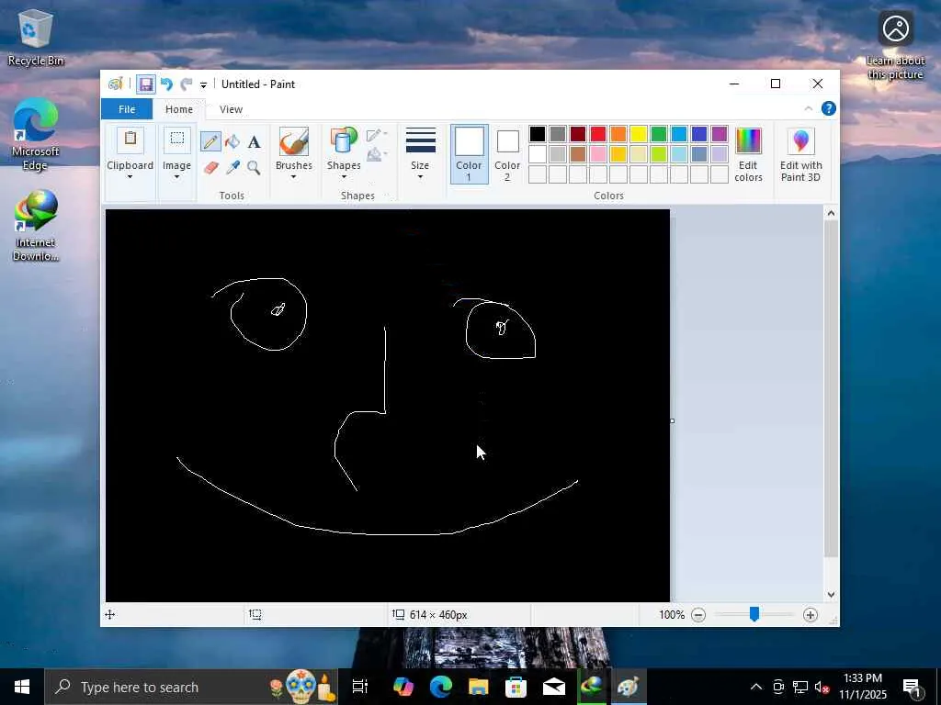
Task: Select the Fill with color bucket tool
Action: (x=232, y=141)
